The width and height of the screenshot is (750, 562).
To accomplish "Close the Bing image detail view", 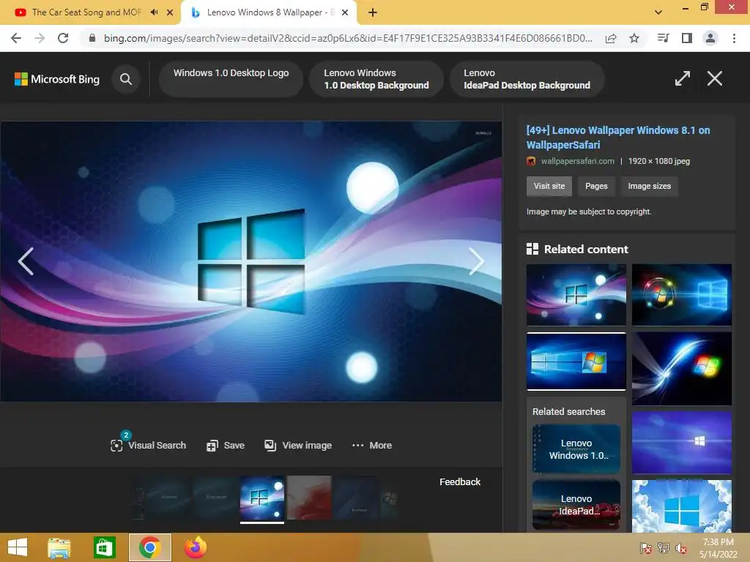I will tap(715, 78).
